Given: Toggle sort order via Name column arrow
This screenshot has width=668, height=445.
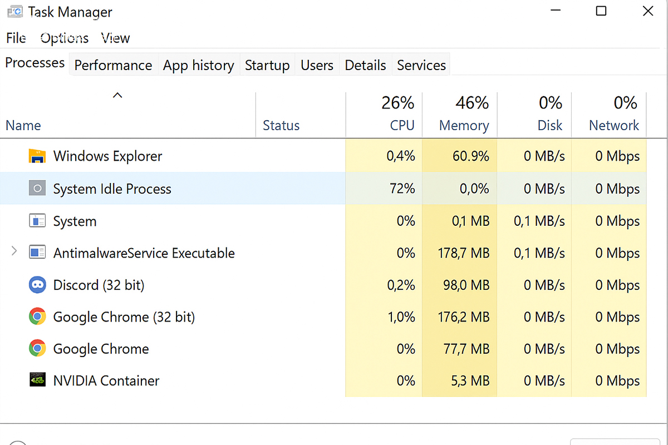Looking at the screenshot, I should click(117, 95).
